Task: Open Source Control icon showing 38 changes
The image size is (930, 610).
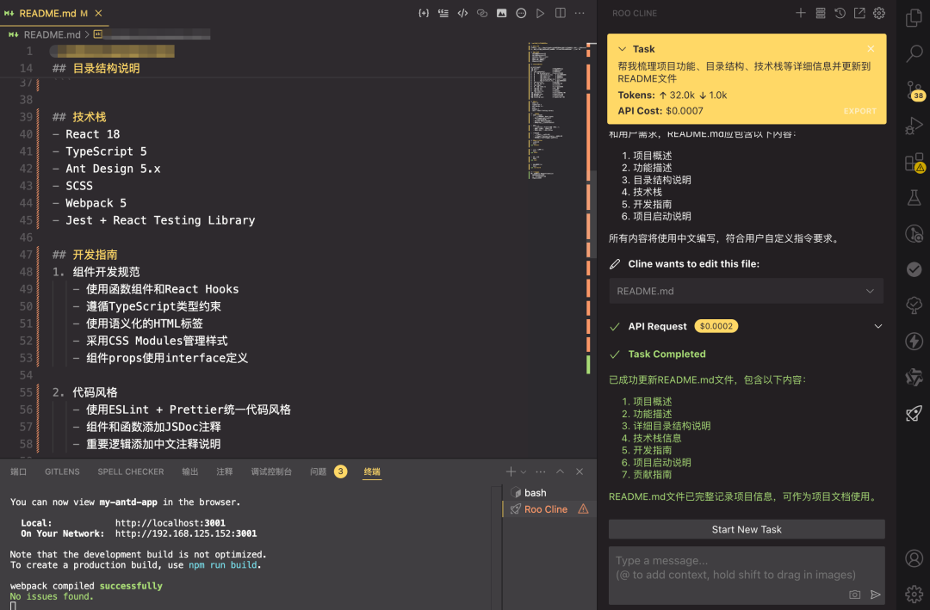Action: (x=914, y=90)
